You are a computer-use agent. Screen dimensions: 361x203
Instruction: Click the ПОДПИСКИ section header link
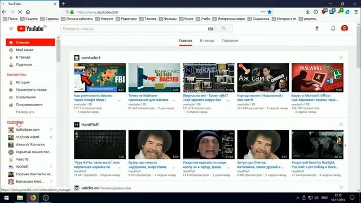pyautogui.click(x=15, y=122)
